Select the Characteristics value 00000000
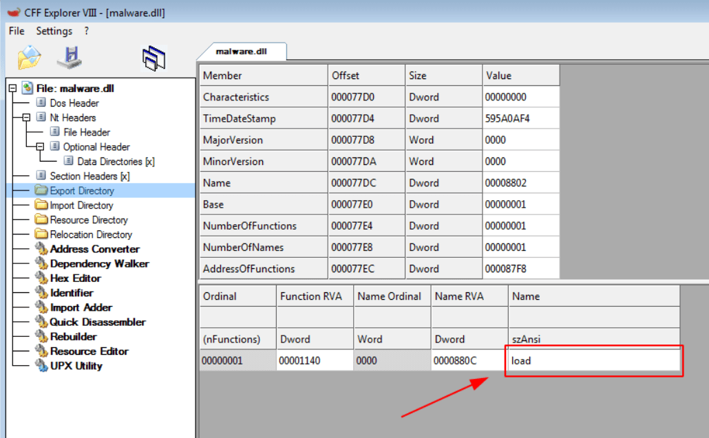The image size is (709, 438). click(x=521, y=97)
